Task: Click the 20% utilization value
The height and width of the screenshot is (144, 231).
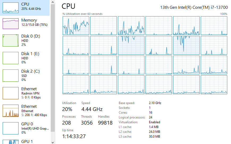Action: (x=67, y=109)
